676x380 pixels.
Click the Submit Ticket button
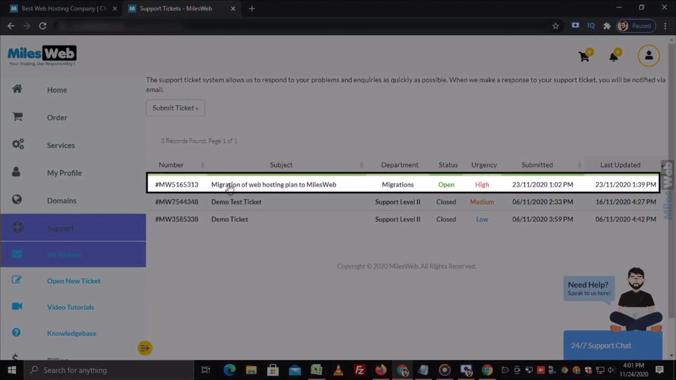pos(175,108)
